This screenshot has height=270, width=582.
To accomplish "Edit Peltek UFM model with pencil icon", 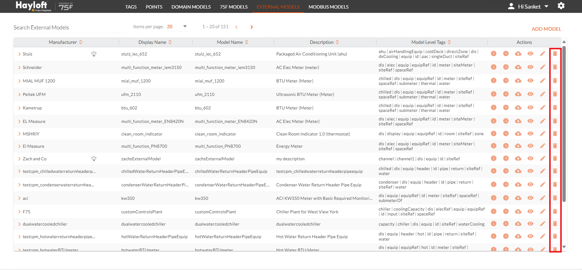I will (543, 94).
